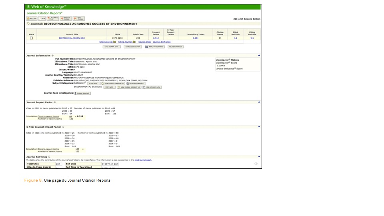Collapse the Journal Information section arrow

pyautogui.click(x=259, y=55)
